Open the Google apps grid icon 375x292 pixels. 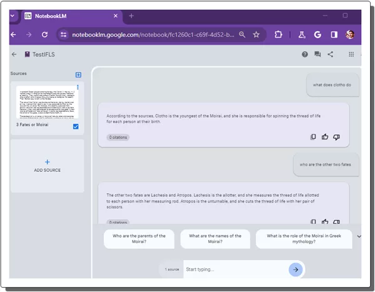click(351, 54)
